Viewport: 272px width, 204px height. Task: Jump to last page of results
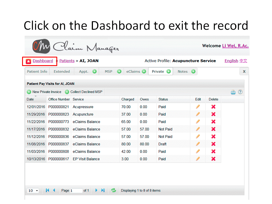coord(103,190)
